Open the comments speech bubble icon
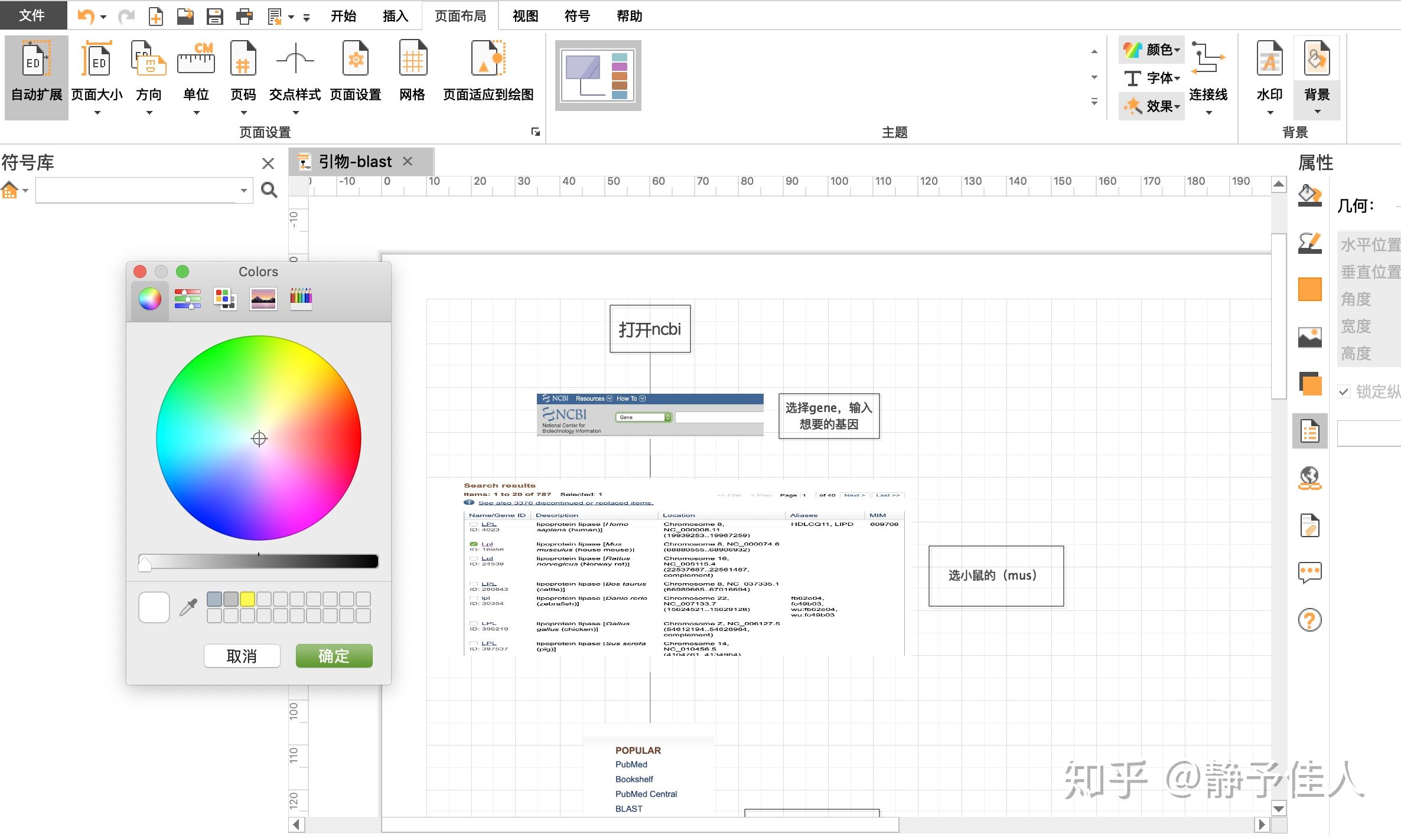 pos(1309,573)
